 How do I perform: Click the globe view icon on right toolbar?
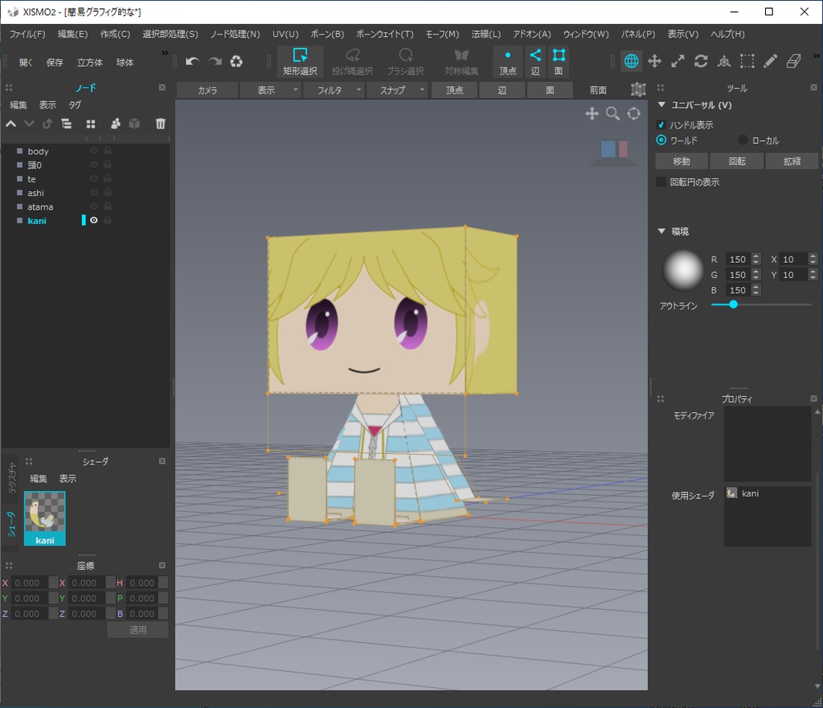click(x=631, y=61)
